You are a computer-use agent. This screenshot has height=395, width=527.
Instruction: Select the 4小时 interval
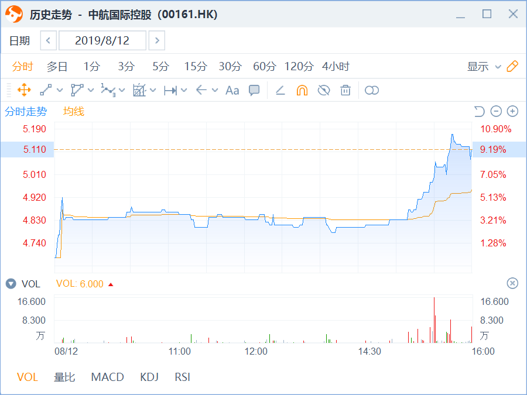click(x=336, y=67)
